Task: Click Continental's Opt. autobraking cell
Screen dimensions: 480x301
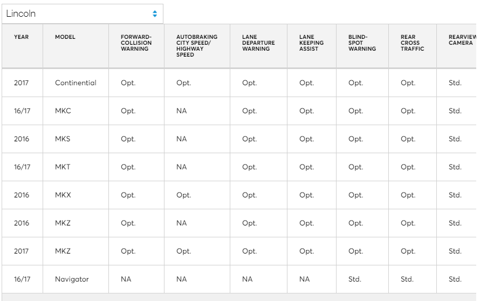Action: (x=197, y=83)
